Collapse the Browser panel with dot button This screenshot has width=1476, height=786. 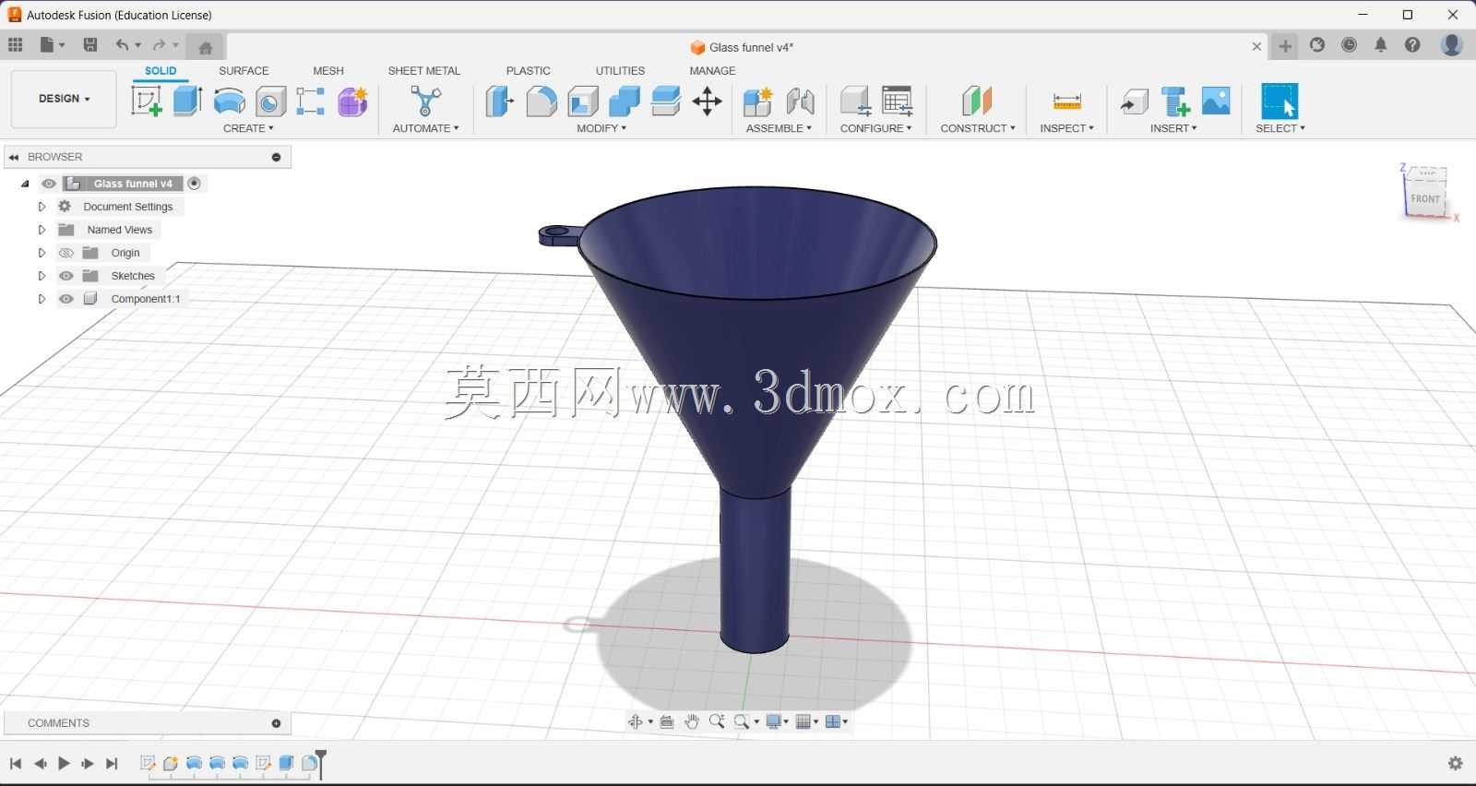coord(276,157)
